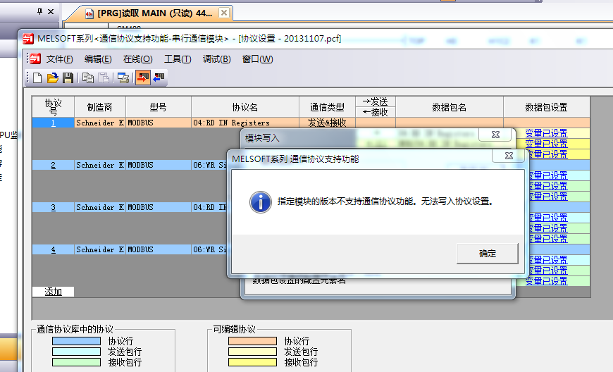The image size is (613, 372).
Task: Click the 添加 add protocol cell
Action: [53, 292]
